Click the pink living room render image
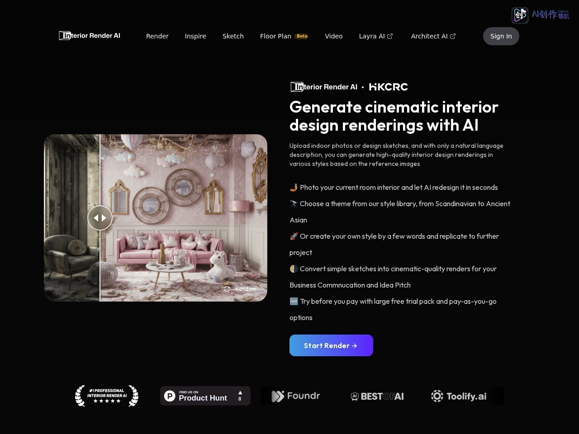The image size is (579, 434). pos(184,218)
